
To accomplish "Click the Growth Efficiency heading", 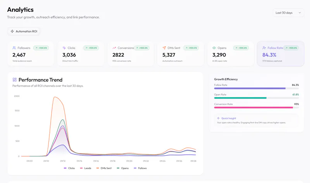I will tap(226, 79).
